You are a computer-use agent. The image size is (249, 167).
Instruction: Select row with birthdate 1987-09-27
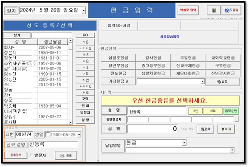[x=36, y=117]
